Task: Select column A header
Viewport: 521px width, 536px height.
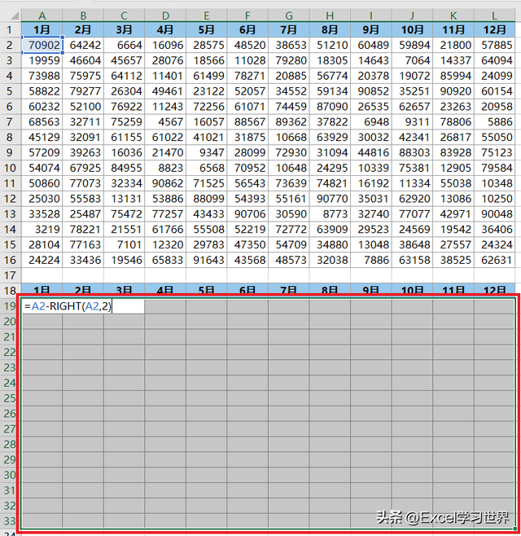Action: coord(42,15)
